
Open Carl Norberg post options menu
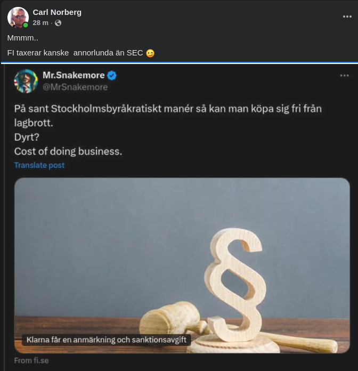(347, 17)
